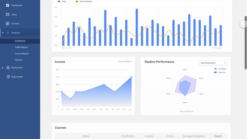
Task: Click the Courses book icon
Action: (x=7, y=23)
